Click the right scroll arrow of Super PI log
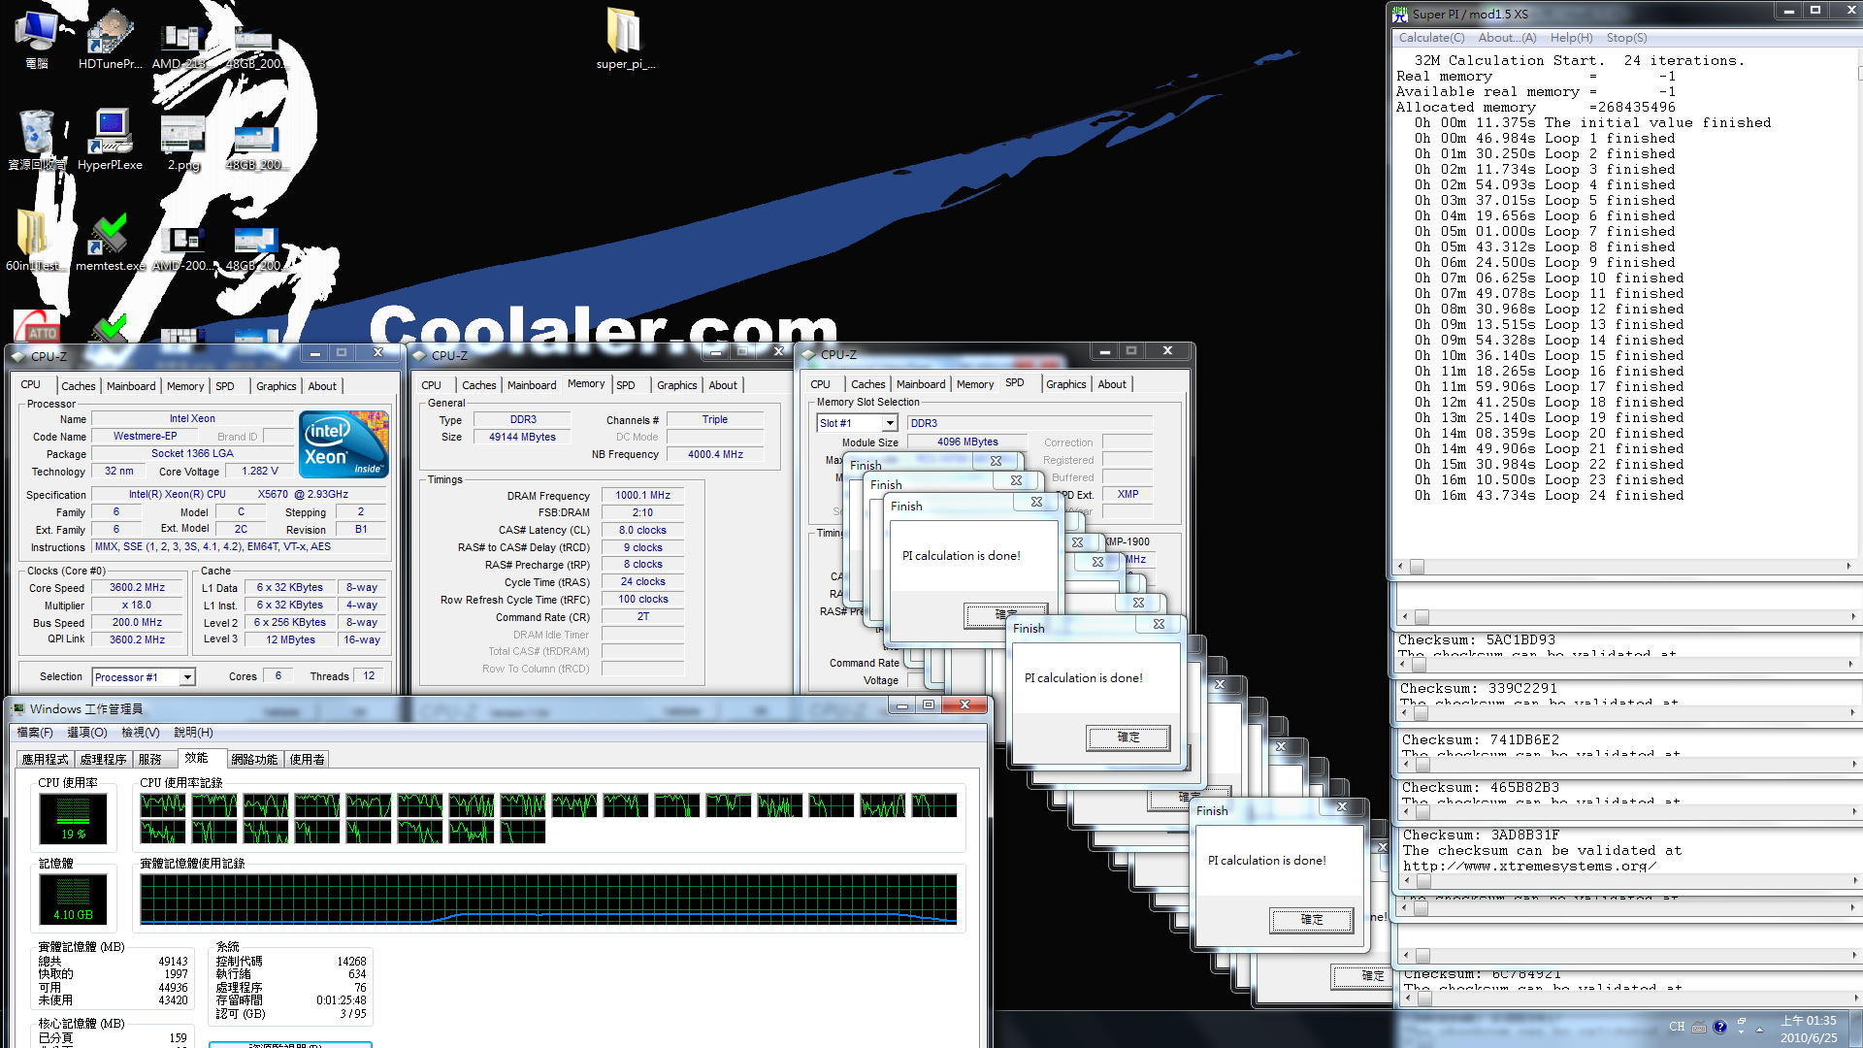Screen dimensions: 1863x1048 click(x=1847, y=567)
